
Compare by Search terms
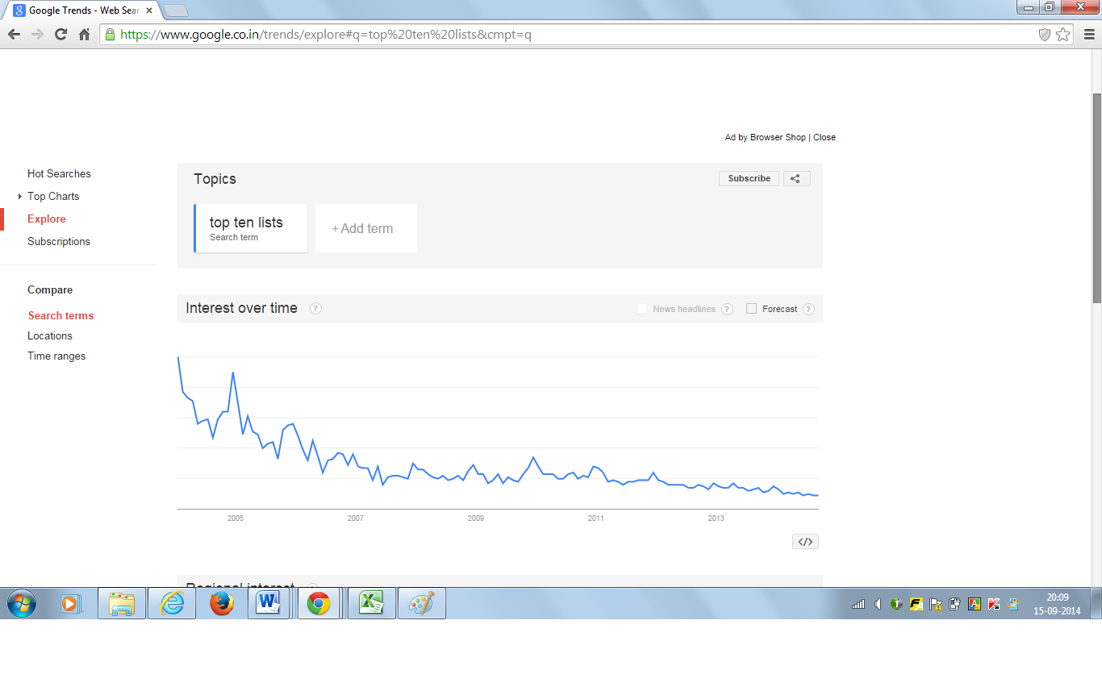click(61, 315)
